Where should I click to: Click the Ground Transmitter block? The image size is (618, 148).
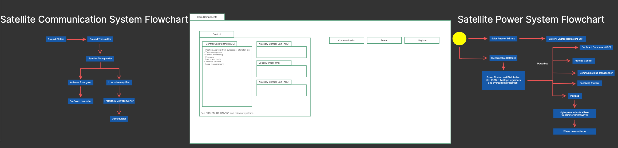click(100, 39)
